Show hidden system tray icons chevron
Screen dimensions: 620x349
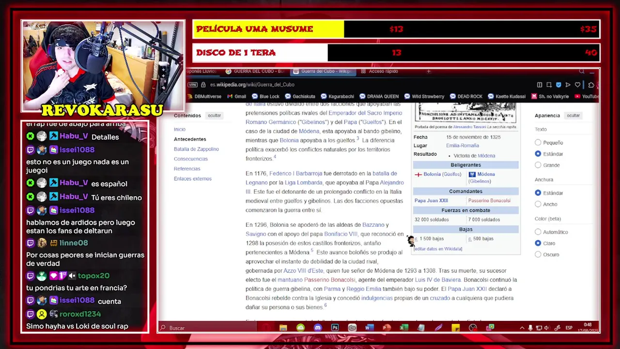522,328
